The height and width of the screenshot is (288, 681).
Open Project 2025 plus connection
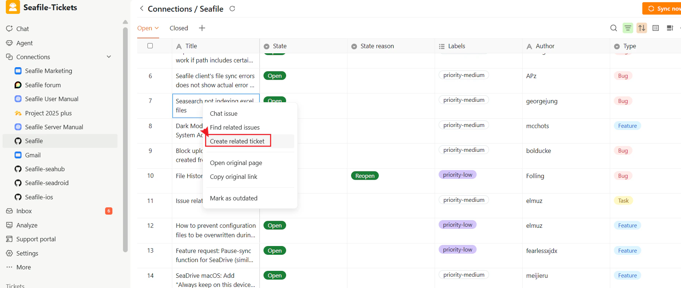(x=48, y=113)
